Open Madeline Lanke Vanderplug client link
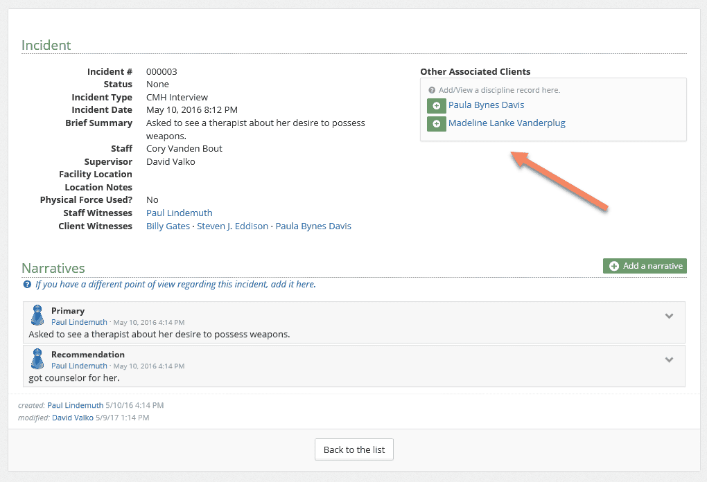 click(507, 123)
